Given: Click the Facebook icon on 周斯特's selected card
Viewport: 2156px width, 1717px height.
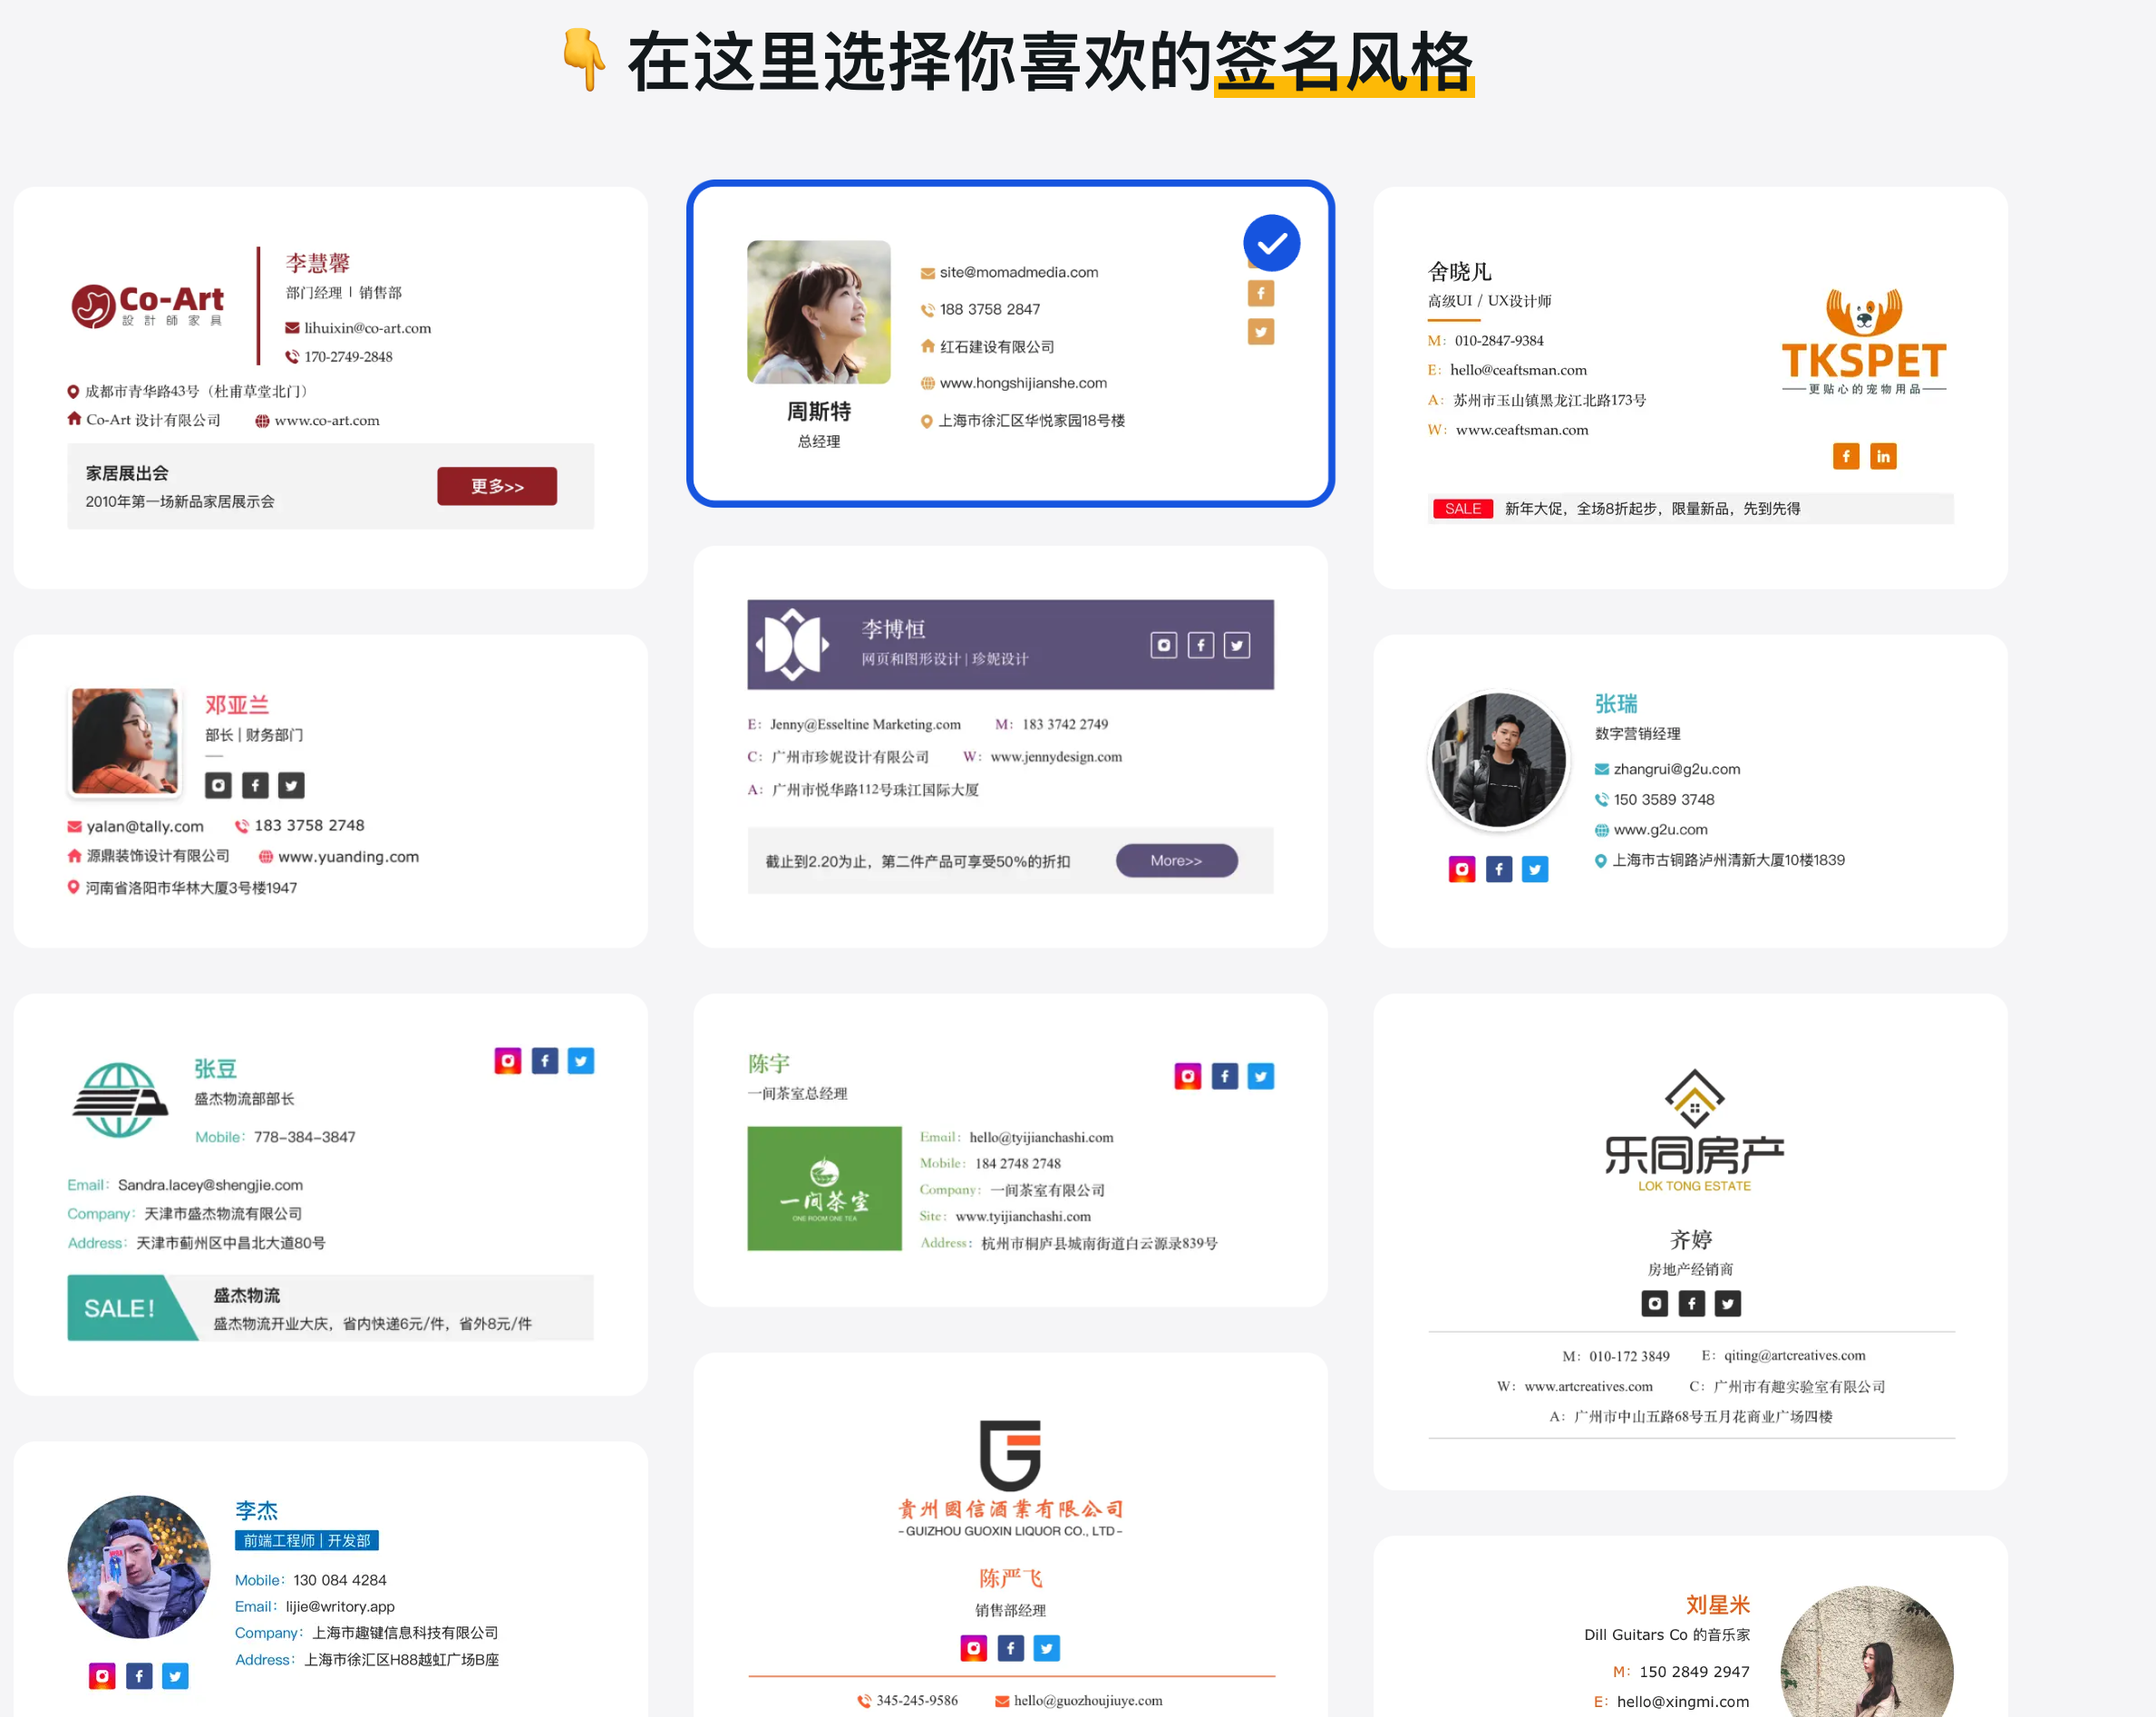Looking at the screenshot, I should 1260,293.
